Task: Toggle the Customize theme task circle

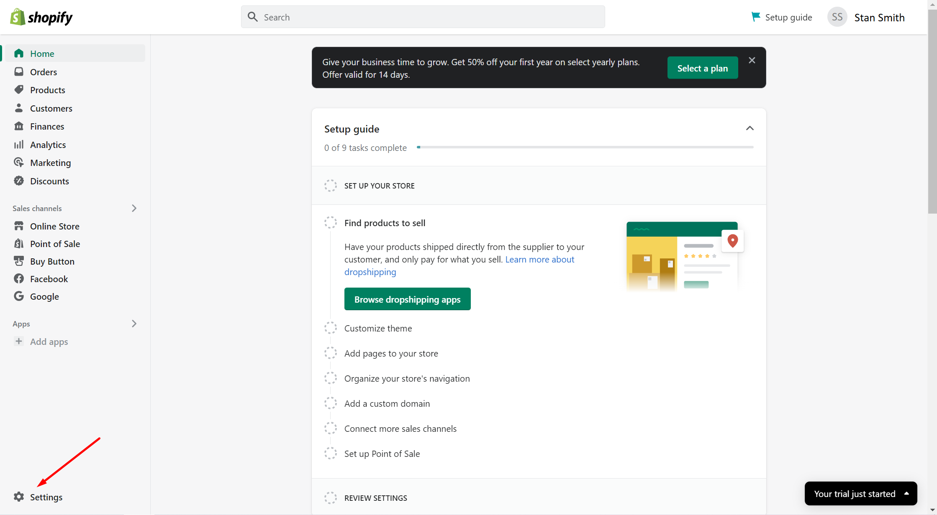Action: click(x=331, y=328)
